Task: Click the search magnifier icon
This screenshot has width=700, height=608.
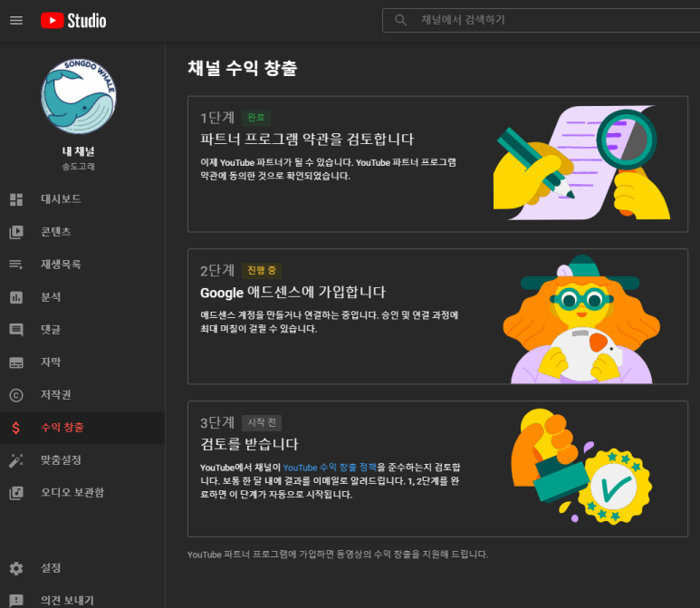Action: click(400, 20)
